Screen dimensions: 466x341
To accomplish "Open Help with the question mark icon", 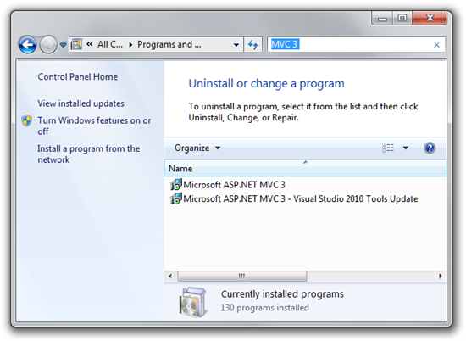I will tap(430, 148).
